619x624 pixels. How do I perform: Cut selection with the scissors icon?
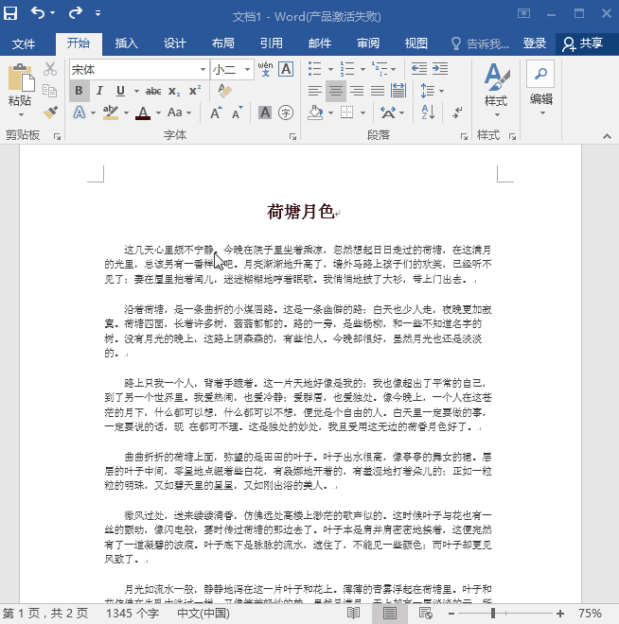(50, 69)
